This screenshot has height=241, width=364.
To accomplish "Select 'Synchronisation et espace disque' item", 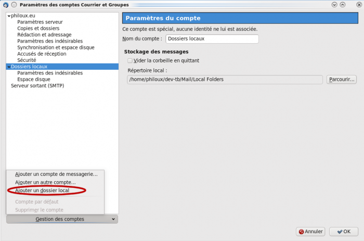I will (x=55, y=47).
